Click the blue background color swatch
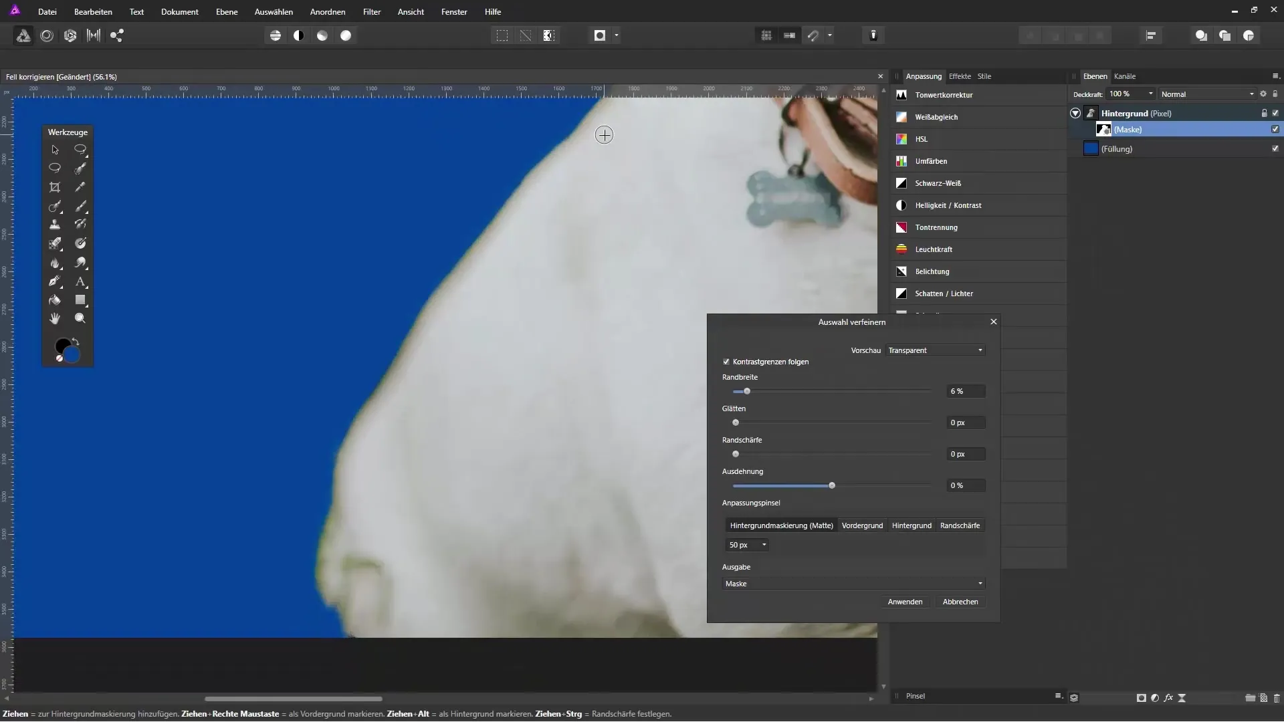The width and height of the screenshot is (1284, 722). 72,356
